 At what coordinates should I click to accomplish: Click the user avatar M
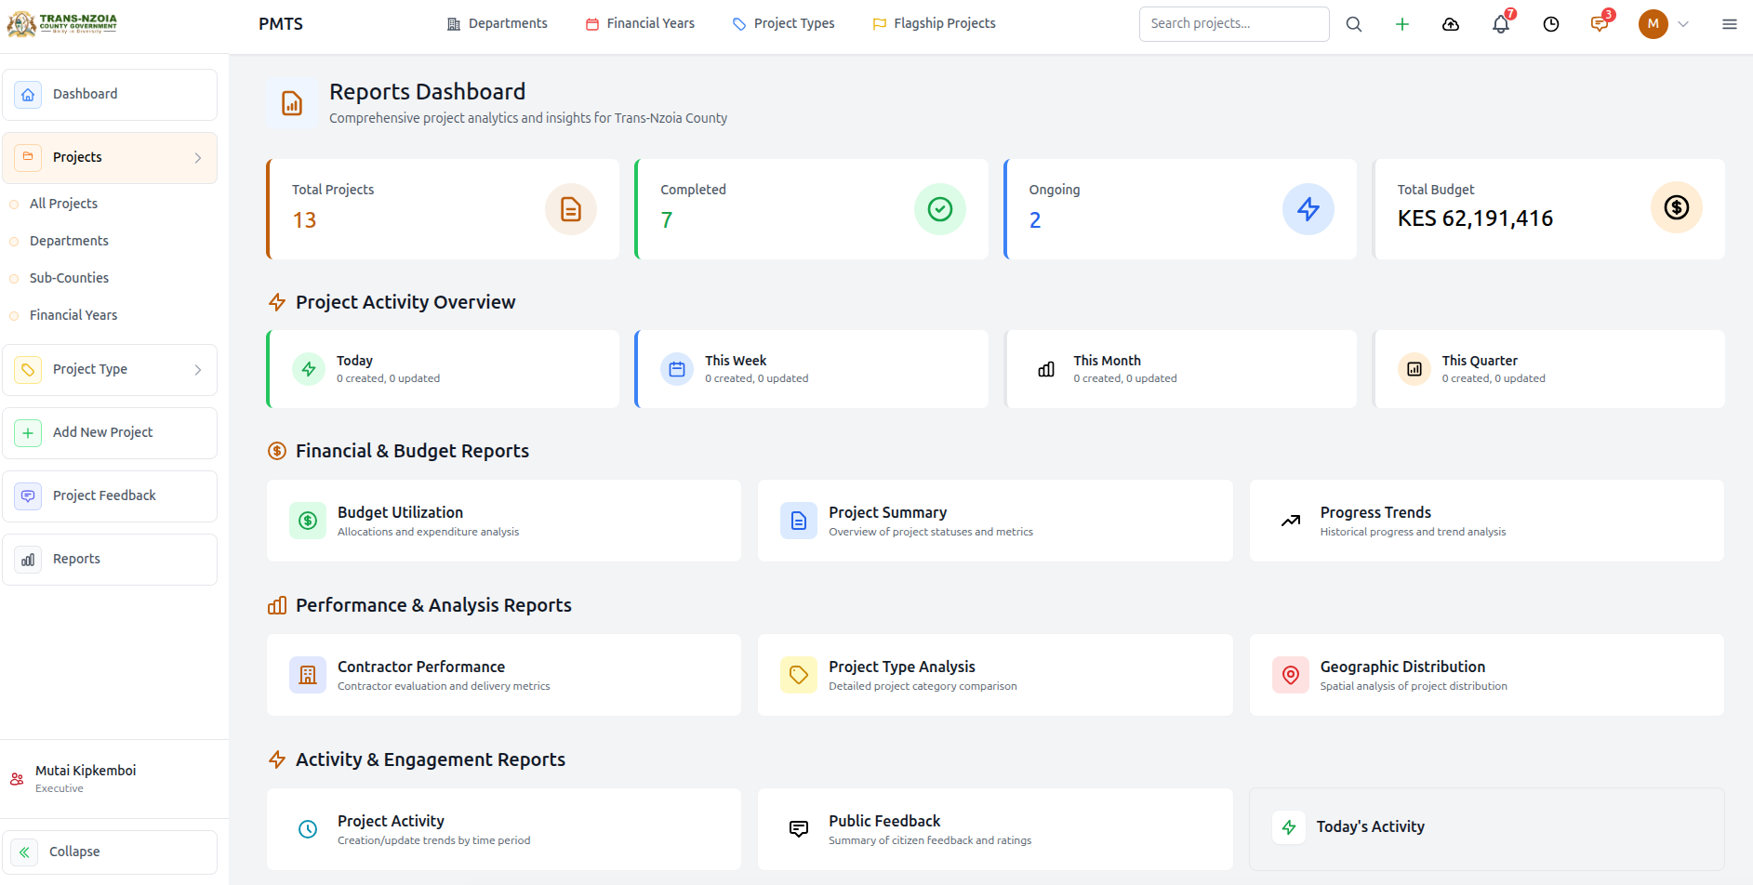click(1653, 24)
